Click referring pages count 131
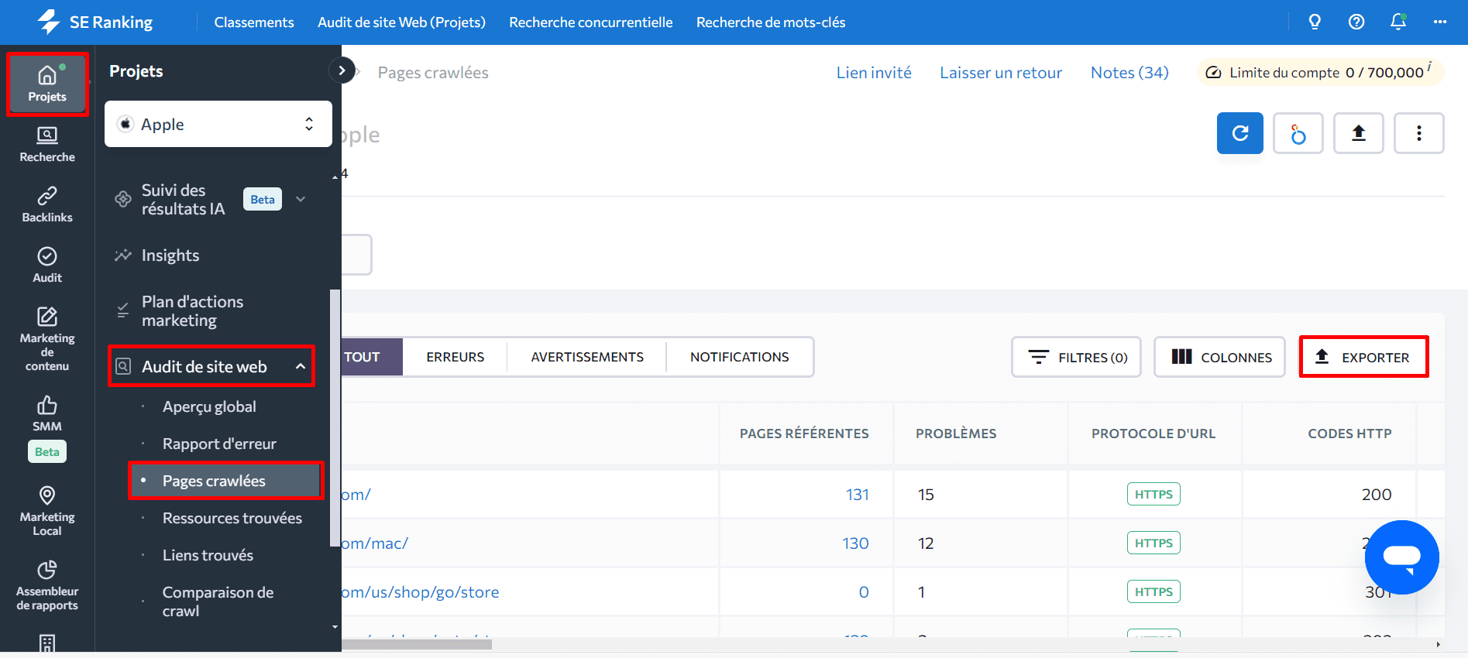This screenshot has height=658, width=1468. 857,495
